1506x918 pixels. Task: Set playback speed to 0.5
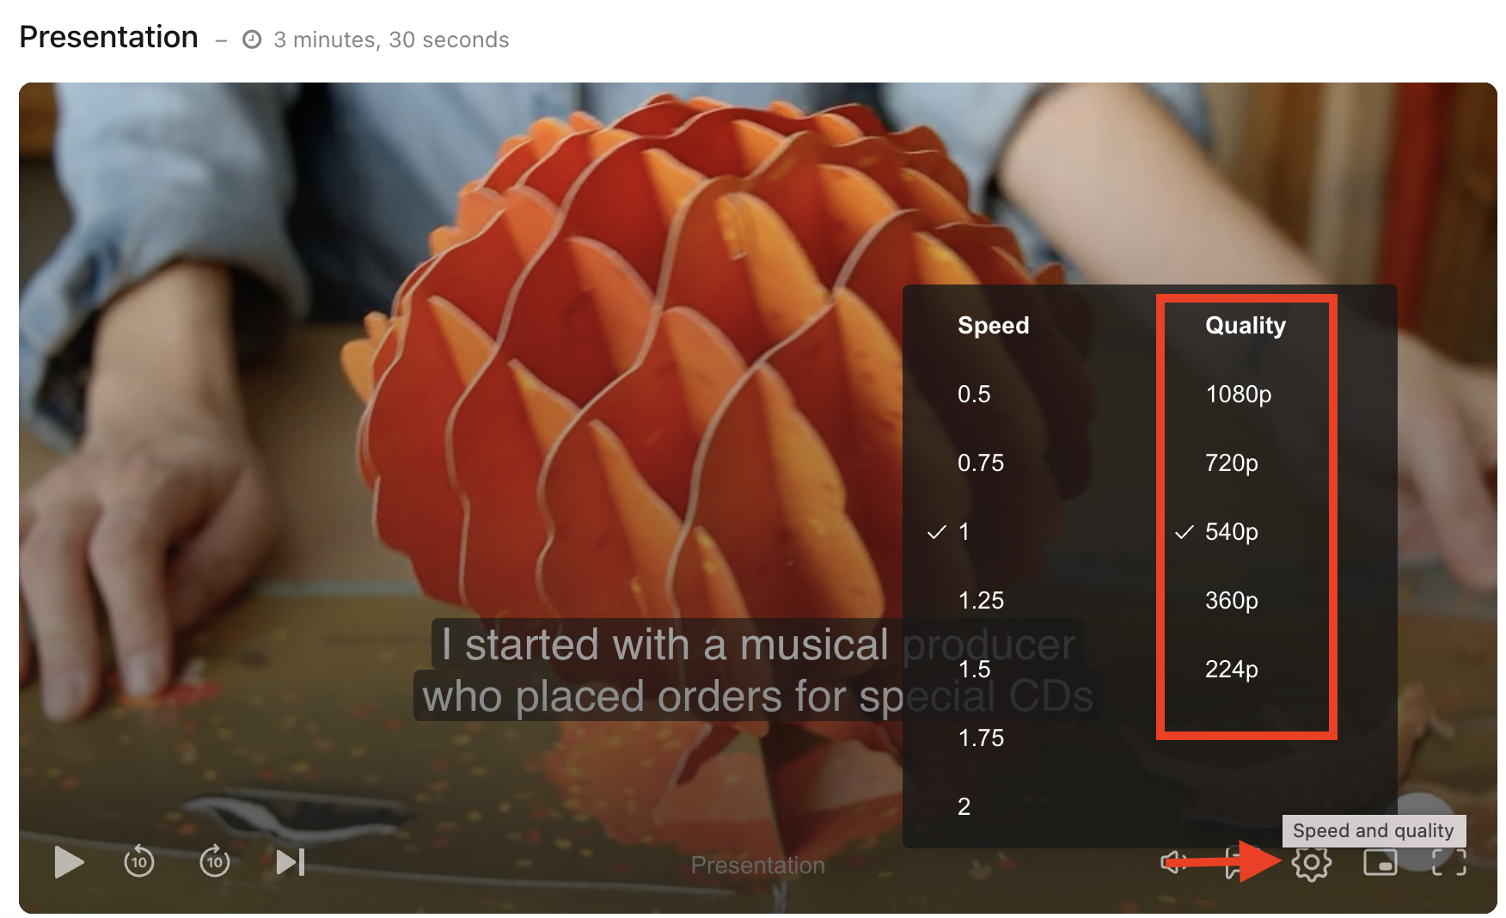coord(974,394)
